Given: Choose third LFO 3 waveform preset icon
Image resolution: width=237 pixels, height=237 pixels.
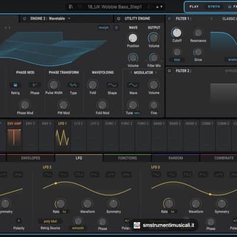Looking at the screenshot, I should [187, 174].
